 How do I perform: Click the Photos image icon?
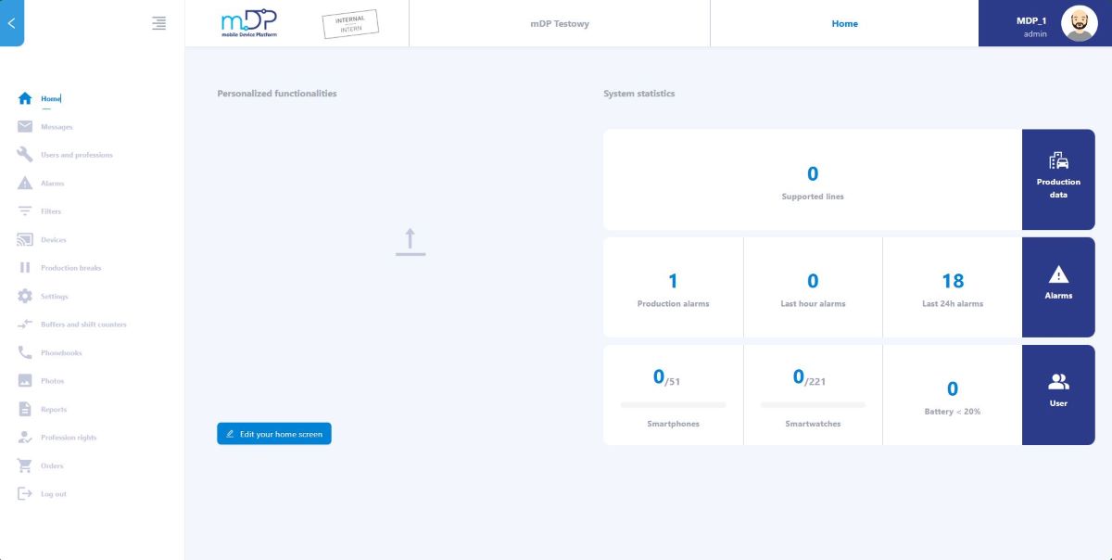[x=25, y=381]
